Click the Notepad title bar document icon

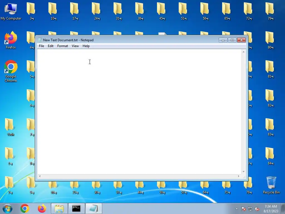click(40, 40)
